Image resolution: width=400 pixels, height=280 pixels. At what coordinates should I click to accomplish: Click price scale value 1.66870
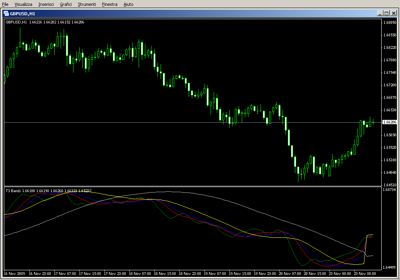click(390, 97)
